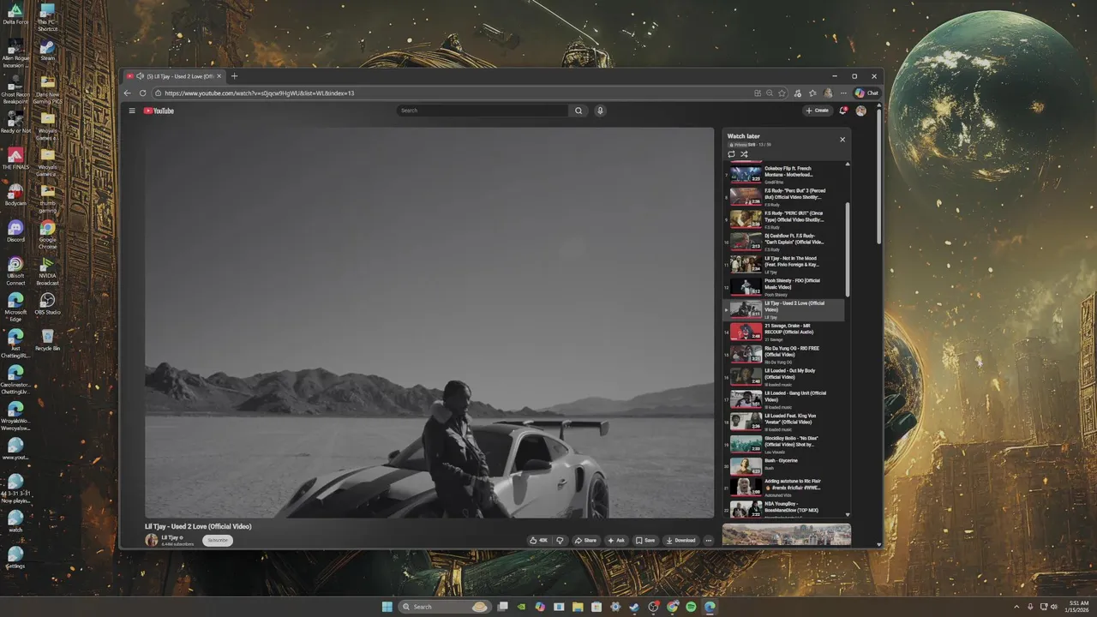This screenshot has height=617, width=1097.
Task: Play Cokeboy Flip ft. French Montana in the playlist
Action: (784, 174)
